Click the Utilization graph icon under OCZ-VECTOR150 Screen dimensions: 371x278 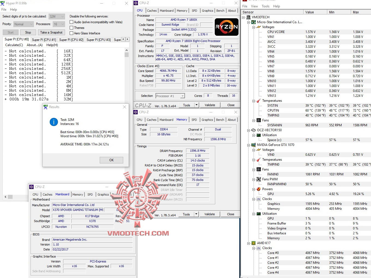[x=259, y=135]
